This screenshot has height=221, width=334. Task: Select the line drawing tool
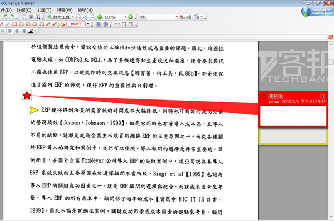click(x=8, y=24)
